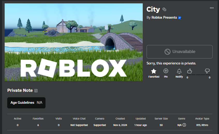The width and height of the screenshot is (219, 134).
Task: Click the Genre column label
Action: [x=182, y=119]
